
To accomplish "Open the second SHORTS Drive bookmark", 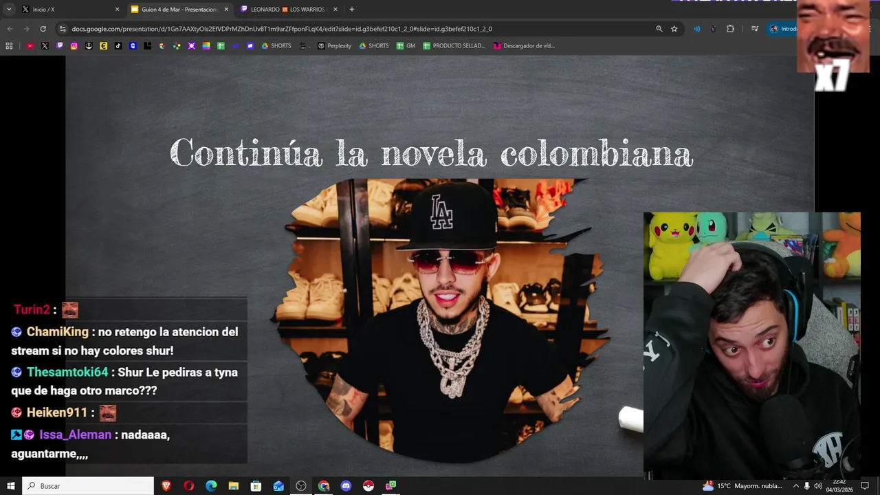I will click(374, 46).
